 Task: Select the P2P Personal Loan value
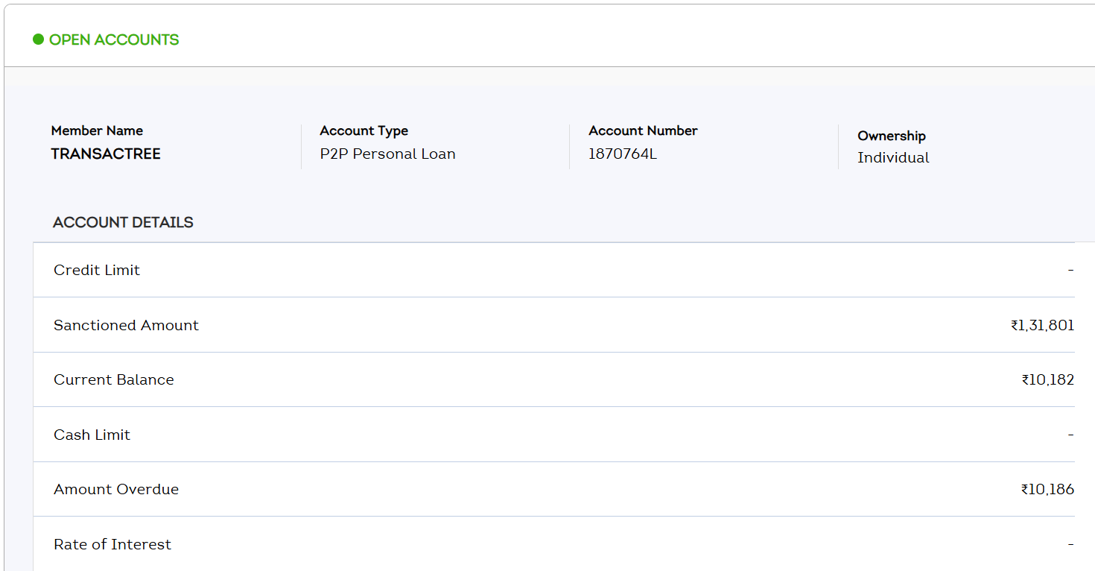click(x=387, y=154)
